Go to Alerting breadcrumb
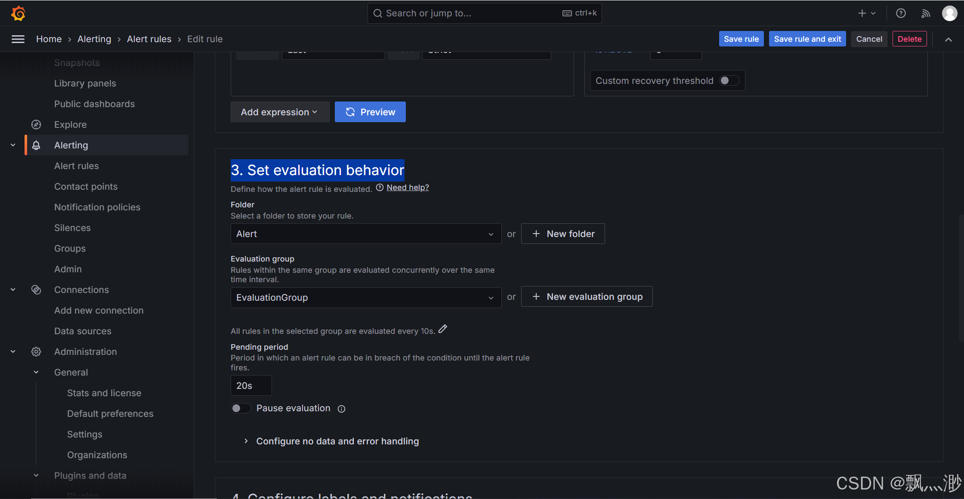 coord(94,39)
